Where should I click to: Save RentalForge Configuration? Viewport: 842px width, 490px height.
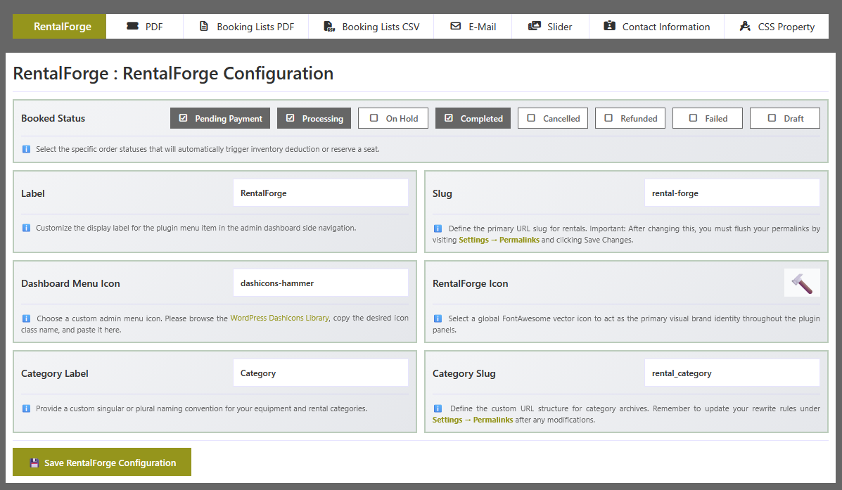coord(102,462)
